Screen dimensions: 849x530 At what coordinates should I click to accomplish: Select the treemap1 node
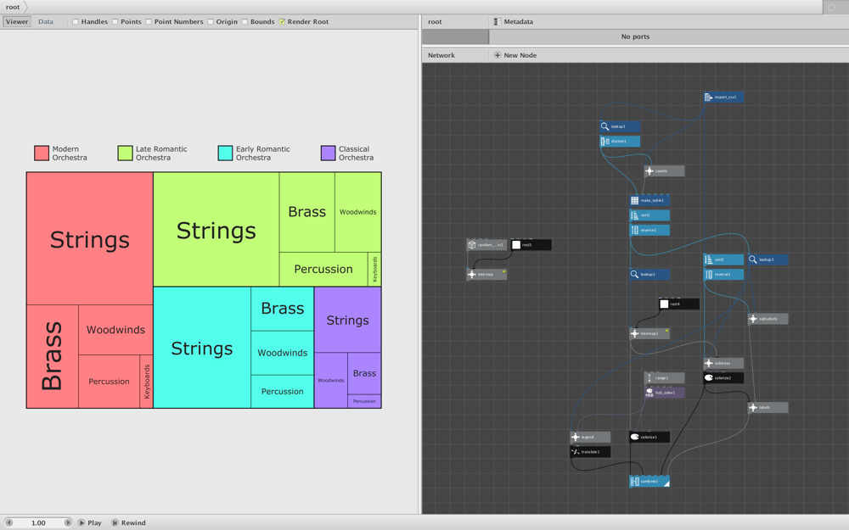(649, 333)
